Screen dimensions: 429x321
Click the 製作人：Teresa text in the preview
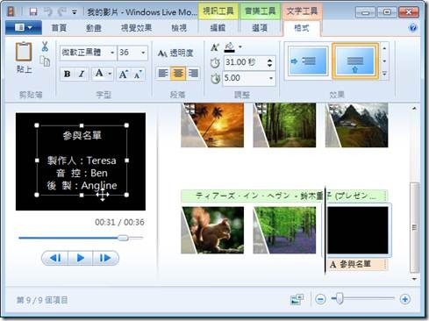pos(82,160)
